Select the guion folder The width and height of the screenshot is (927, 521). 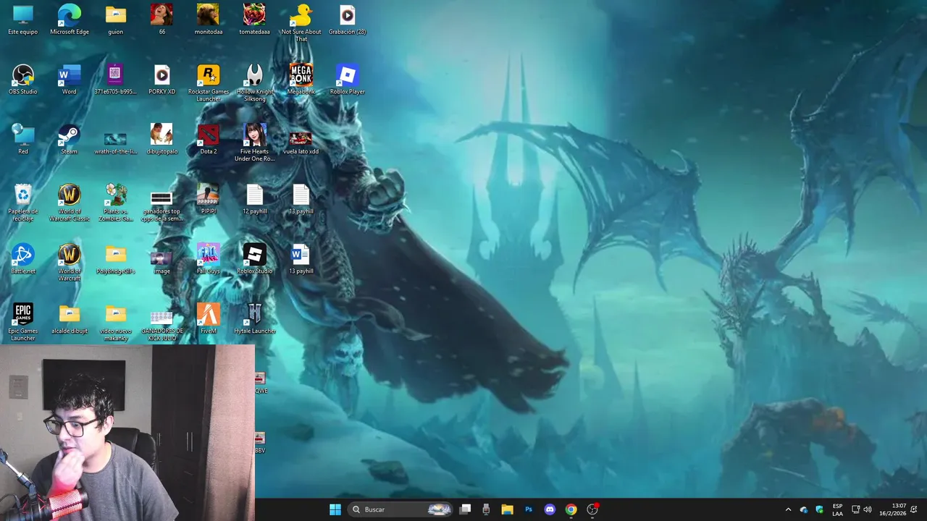(115, 20)
